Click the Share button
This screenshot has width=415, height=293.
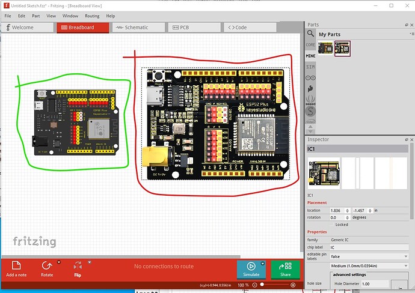tap(286, 269)
